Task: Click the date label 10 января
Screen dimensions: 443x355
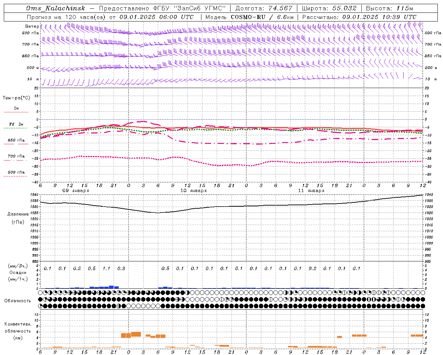Action: (x=193, y=191)
